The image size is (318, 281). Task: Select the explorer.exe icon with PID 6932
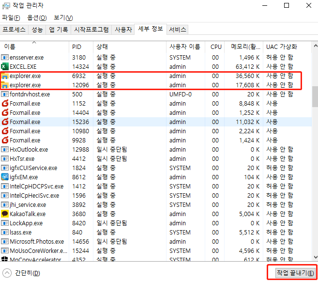(x=5, y=76)
